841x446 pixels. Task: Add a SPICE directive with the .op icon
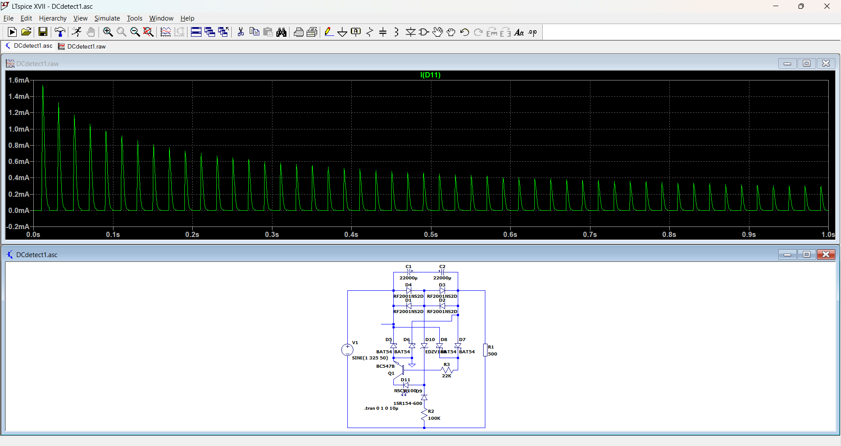[x=533, y=32]
